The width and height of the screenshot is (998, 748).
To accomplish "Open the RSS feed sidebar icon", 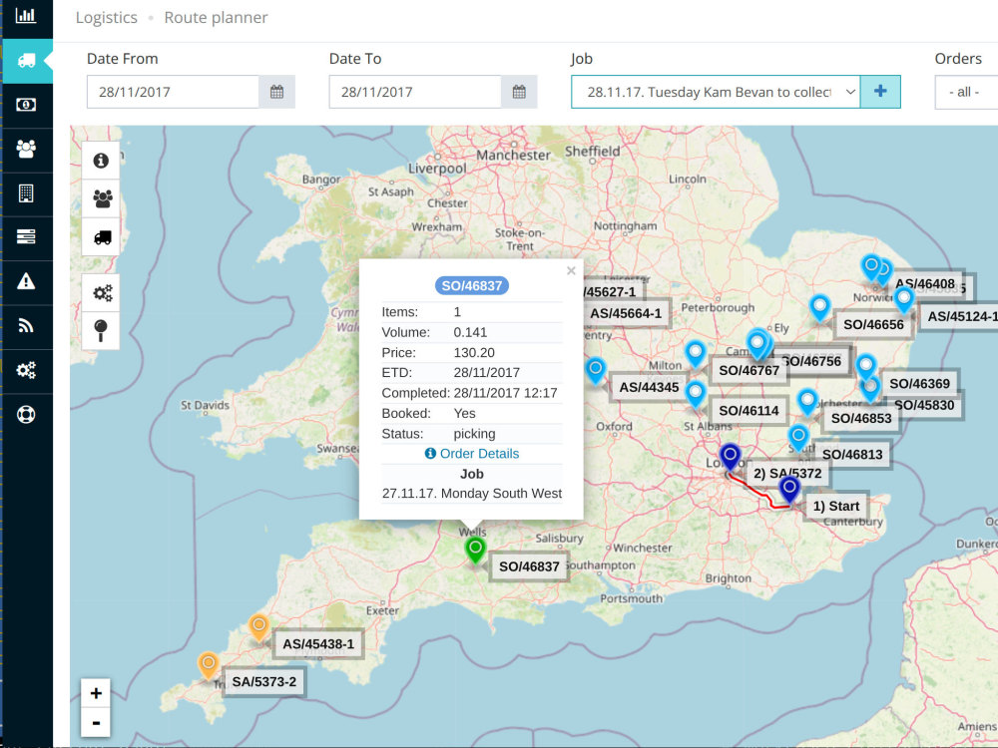I will [x=26, y=326].
